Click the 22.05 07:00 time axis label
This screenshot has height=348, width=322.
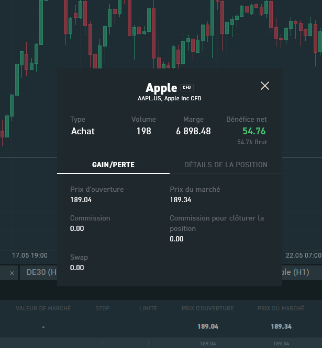pos(304,255)
